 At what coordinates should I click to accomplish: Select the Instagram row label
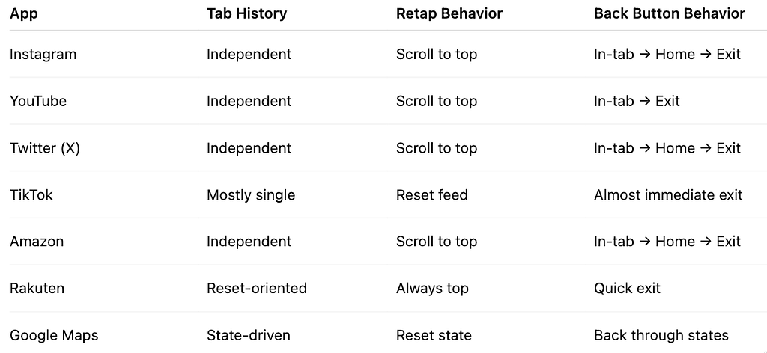point(43,54)
